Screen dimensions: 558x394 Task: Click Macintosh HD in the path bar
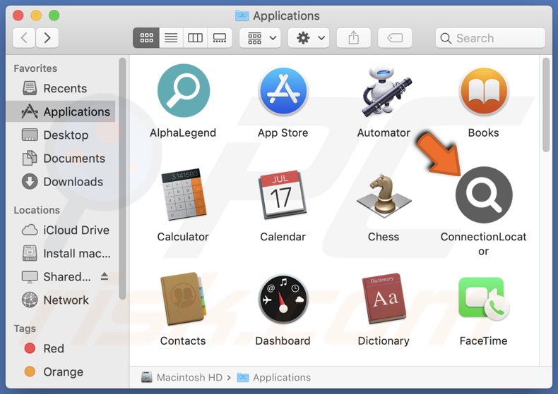pos(182,377)
